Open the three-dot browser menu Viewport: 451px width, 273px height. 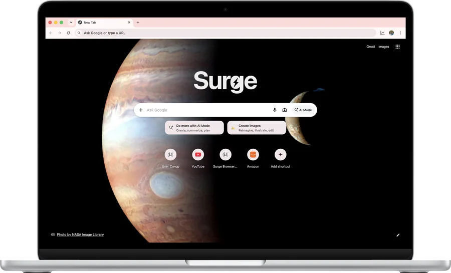400,33
